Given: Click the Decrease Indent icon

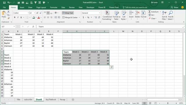Looking at the screenshot, I should 56,17.
